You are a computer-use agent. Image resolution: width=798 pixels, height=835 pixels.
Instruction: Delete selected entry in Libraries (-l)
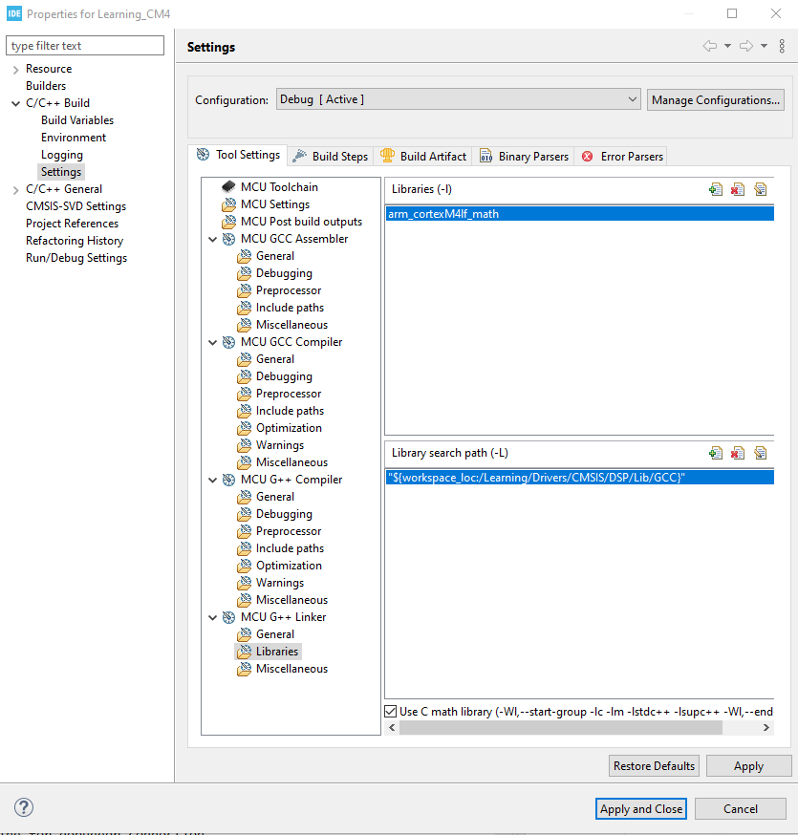(x=738, y=189)
